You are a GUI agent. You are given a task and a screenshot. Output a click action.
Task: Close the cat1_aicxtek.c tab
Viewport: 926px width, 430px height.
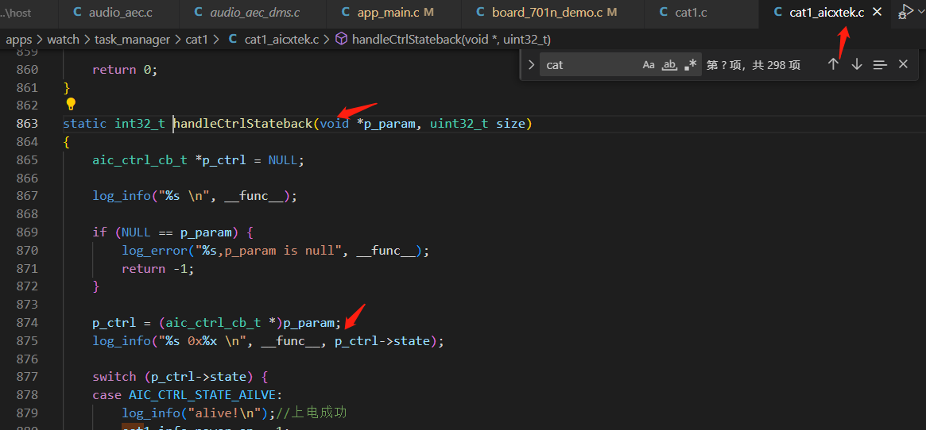pos(877,13)
